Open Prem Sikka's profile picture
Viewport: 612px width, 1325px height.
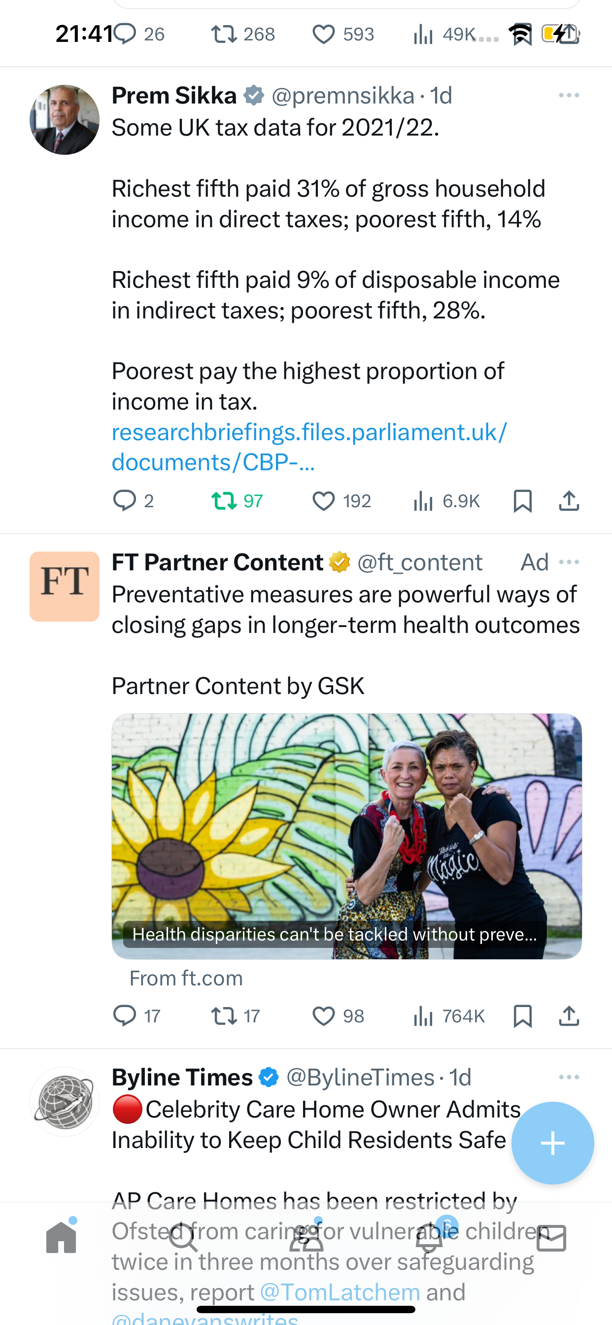click(x=64, y=120)
